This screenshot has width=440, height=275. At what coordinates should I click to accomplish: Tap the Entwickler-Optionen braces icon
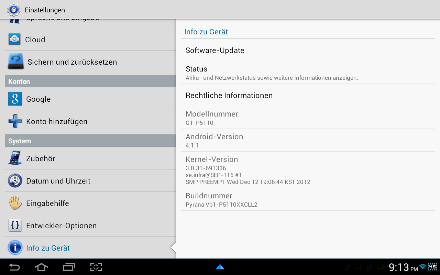click(15, 225)
